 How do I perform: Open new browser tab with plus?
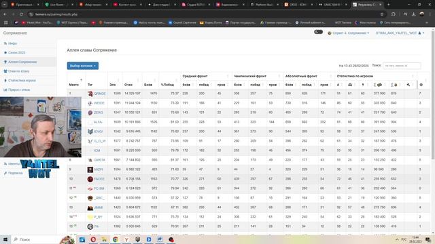coord(388,5)
